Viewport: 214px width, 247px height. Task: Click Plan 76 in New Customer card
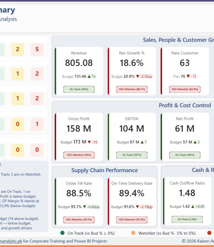click(179, 77)
